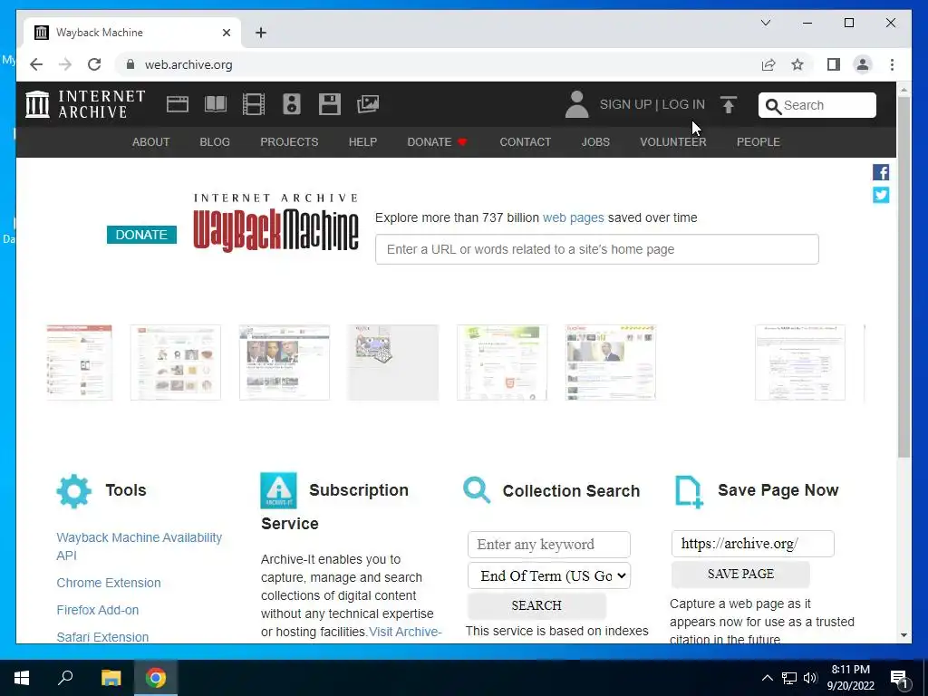The width and height of the screenshot is (928, 696).
Task: Click the Upload arrow icon
Action: pos(729,105)
